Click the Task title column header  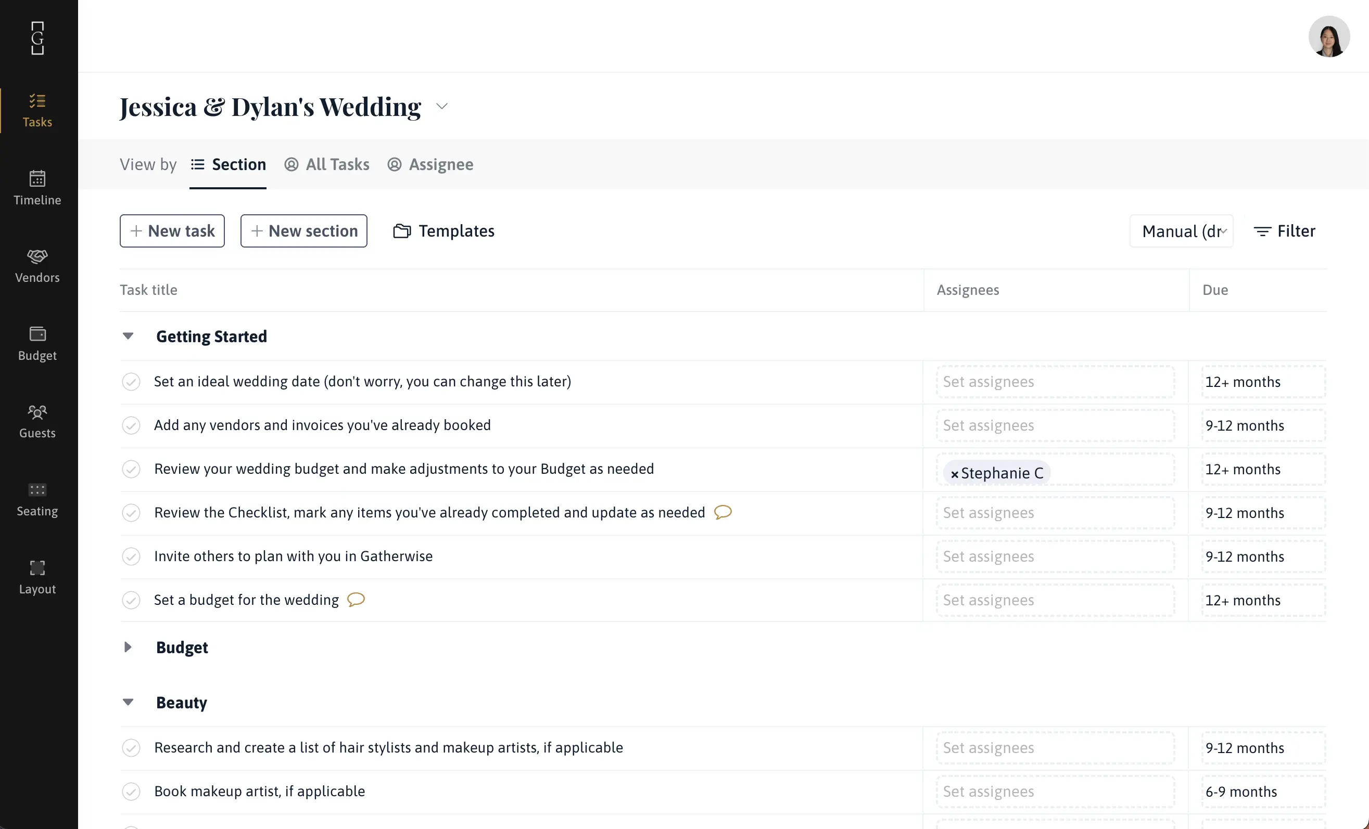pos(148,290)
